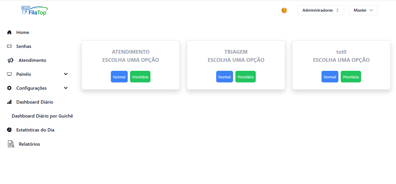Expand the Configurações submenu chevron

[x=66, y=88]
